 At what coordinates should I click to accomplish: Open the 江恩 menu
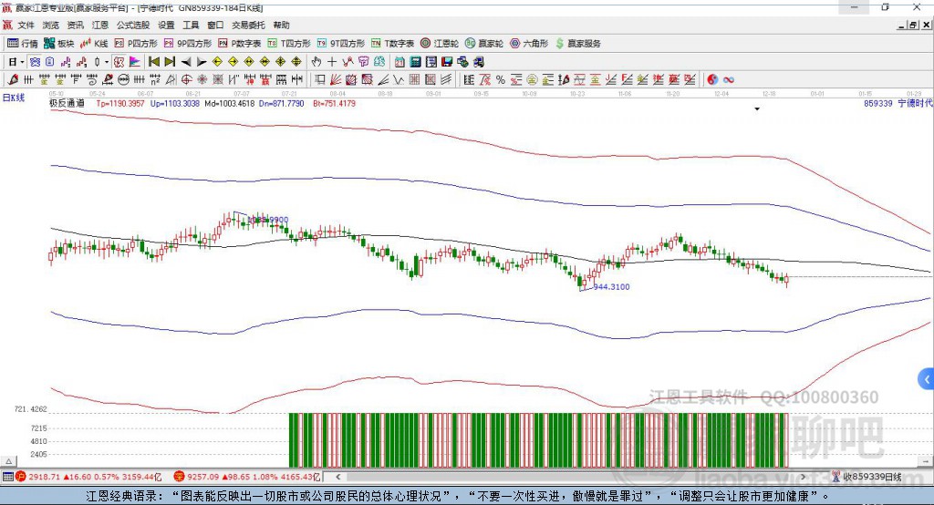[x=100, y=25]
